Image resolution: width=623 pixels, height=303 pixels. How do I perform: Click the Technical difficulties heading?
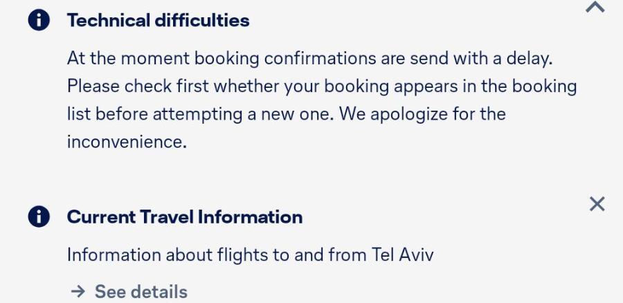[158, 20]
